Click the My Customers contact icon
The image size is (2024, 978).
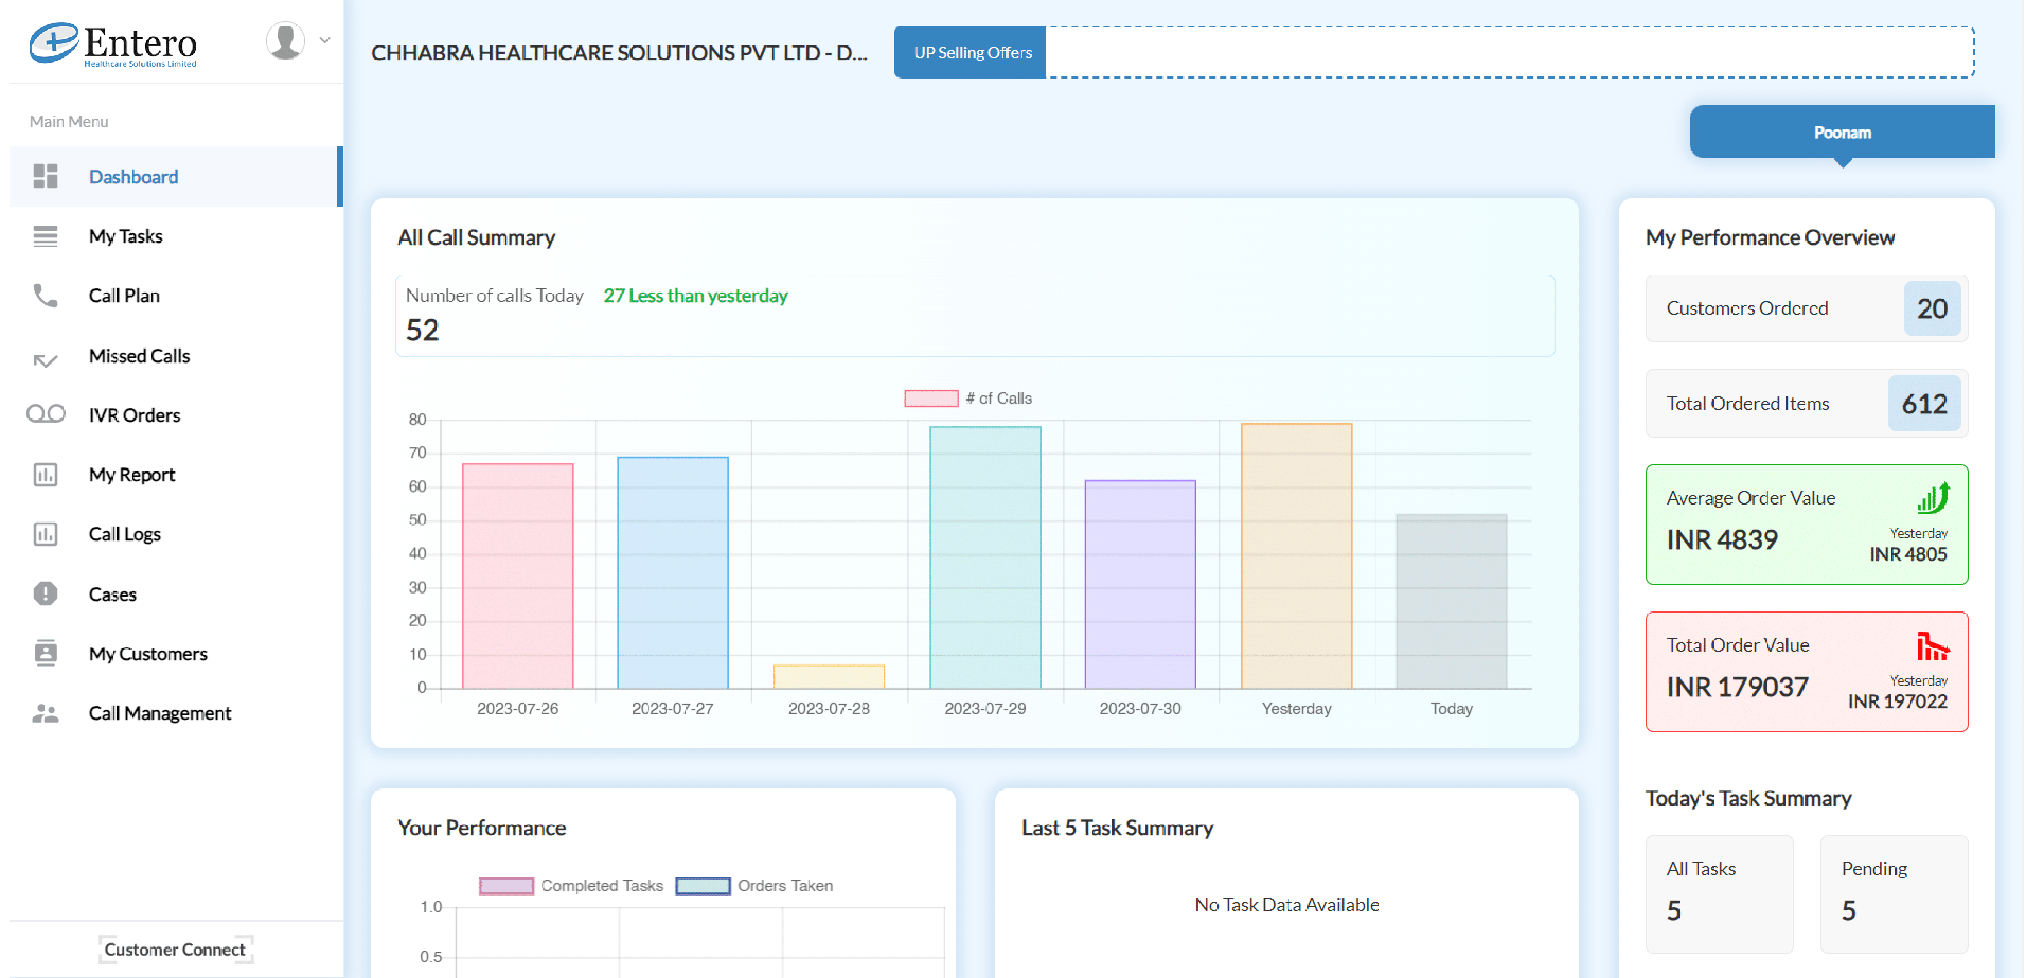click(x=45, y=653)
